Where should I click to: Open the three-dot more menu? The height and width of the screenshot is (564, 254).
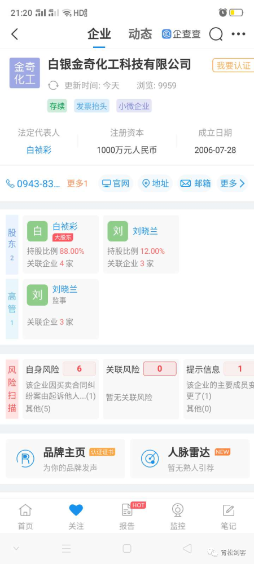click(x=238, y=34)
